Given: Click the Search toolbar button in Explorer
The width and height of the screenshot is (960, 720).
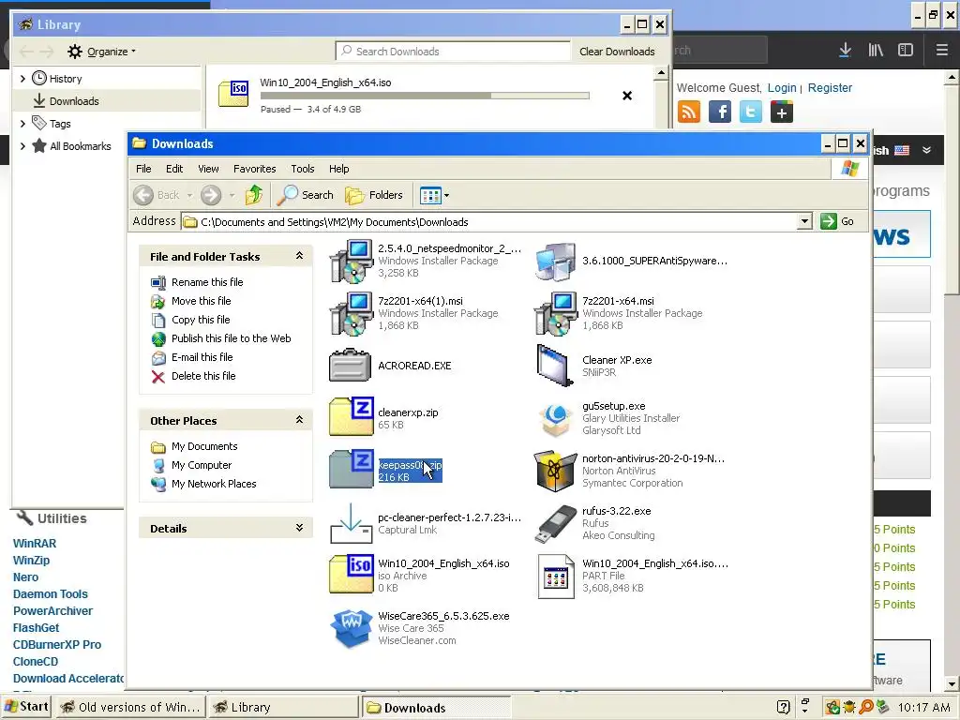Looking at the screenshot, I should point(305,195).
